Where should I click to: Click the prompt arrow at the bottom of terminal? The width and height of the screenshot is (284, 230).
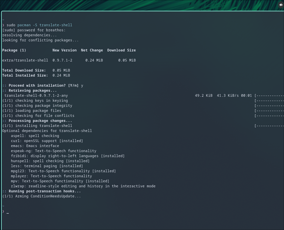click(3, 212)
